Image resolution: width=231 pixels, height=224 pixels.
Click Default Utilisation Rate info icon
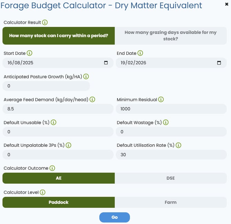pos(178,145)
